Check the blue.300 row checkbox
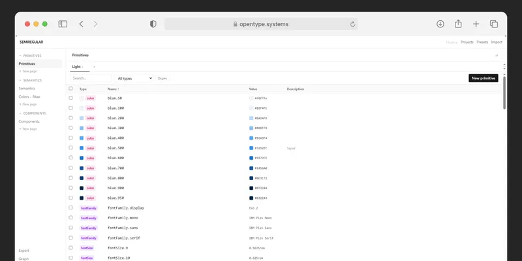Image resolution: width=522 pixels, height=261 pixels. coord(70,128)
